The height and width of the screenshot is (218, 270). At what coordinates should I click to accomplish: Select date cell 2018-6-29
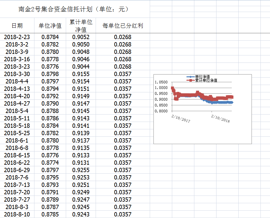coord(17,170)
